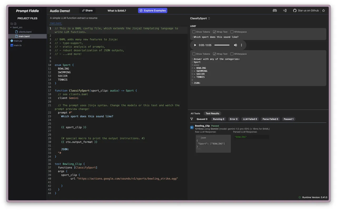Click the Star us on Github link
The height and width of the screenshot is (210, 337).
[308, 11]
